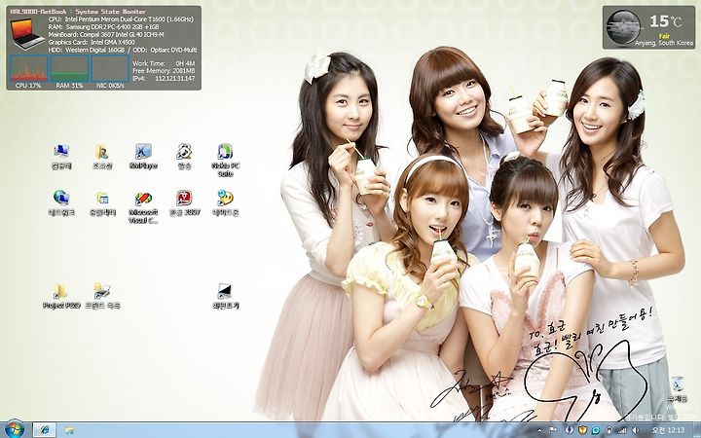This screenshot has height=438, width=701.
Task: Click the NIC traffic graph
Action: tap(110, 68)
